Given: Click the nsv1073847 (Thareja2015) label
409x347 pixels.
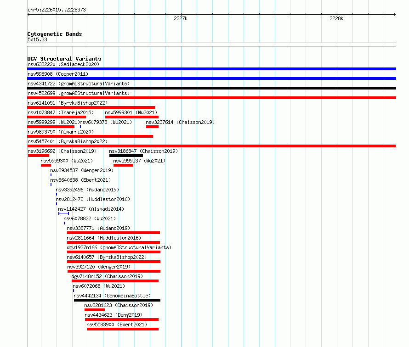Looking at the screenshot, I should (x=61, y=112).
